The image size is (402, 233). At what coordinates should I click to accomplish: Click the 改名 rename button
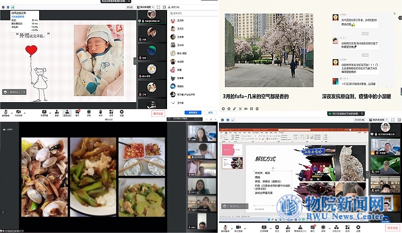pyautogui.click(x=210, y=113)
